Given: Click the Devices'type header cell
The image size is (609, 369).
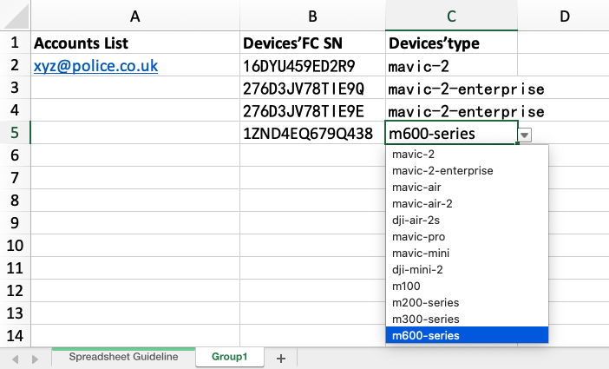Looking at the screenshot, I should coord(451,43).
